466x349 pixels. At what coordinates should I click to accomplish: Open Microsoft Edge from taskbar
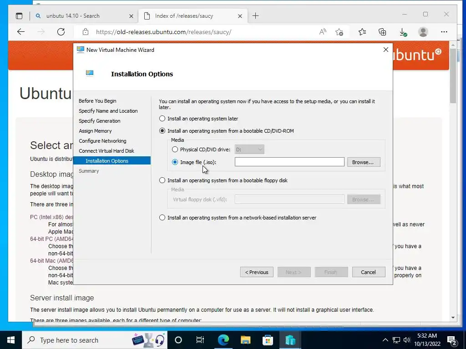coord(223,340)
